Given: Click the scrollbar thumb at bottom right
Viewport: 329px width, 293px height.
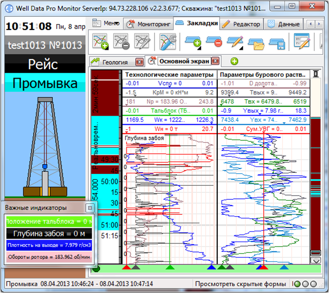Looking at the screenshot, I should [315, 253].
